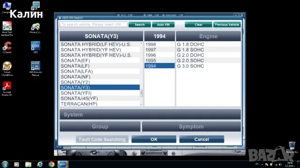
Task: Select G 3.0 SOHC engine
Action: (x=208, y=66)
